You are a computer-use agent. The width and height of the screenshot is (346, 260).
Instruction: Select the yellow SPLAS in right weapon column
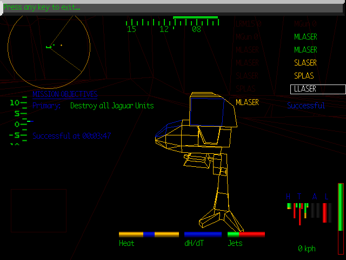click(x=304, y=76)
